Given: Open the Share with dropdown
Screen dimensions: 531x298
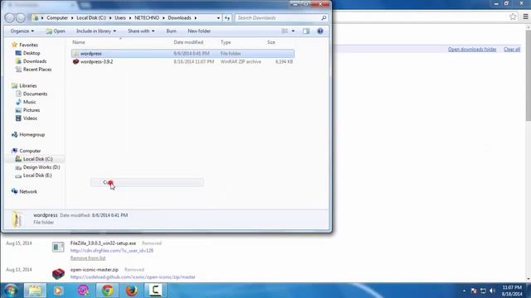Looking at the screenshot, I should [x=141, y=31].
